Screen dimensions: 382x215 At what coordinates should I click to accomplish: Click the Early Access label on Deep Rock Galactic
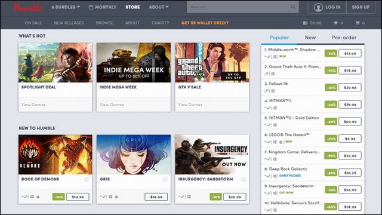[x=290, y=176]
